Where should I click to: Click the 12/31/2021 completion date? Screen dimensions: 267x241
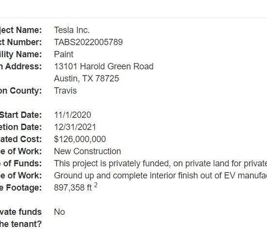75,127
